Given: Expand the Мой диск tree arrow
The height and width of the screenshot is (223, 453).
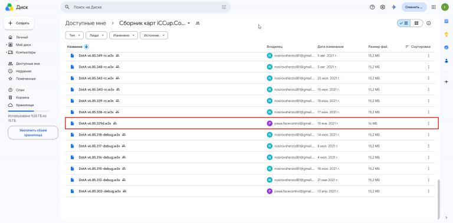Looking at the screenshot, I should pos(6,45).
